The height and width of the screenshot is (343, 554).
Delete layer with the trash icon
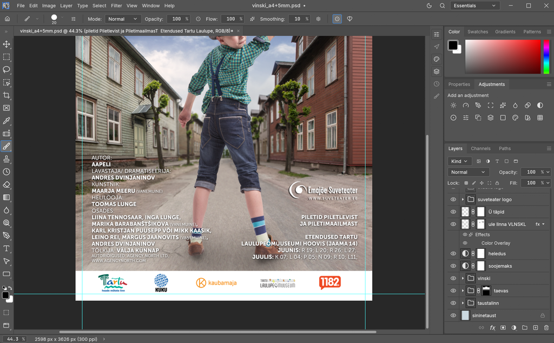546,327
